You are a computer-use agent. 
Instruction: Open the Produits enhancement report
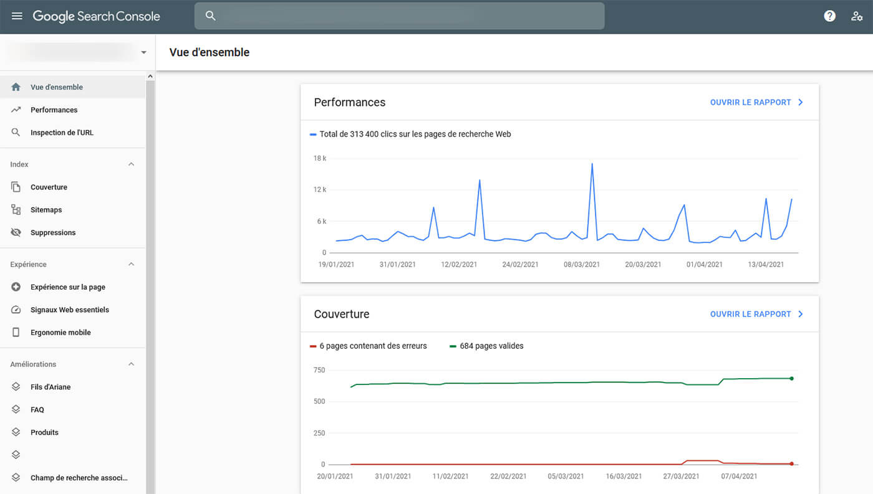pyautogui.click(x=72, y=432)
